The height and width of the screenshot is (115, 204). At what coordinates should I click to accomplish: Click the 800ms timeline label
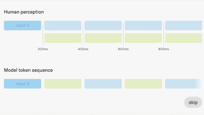[x=164, y=49]
